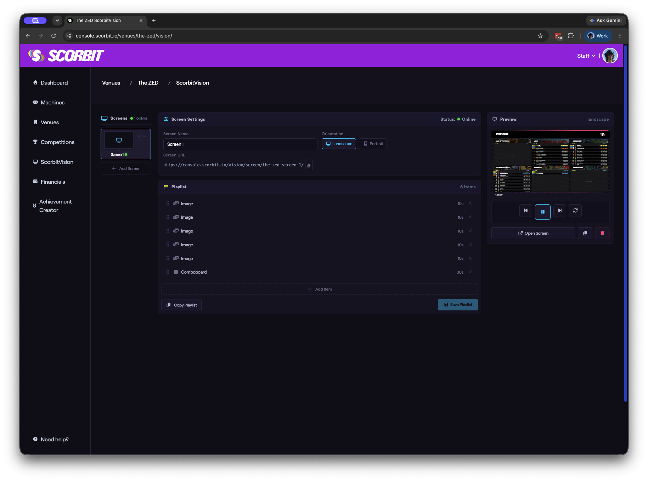The image size is (648, 481).
Task: Click the Scorbit logo
Action: pos(66,56)
